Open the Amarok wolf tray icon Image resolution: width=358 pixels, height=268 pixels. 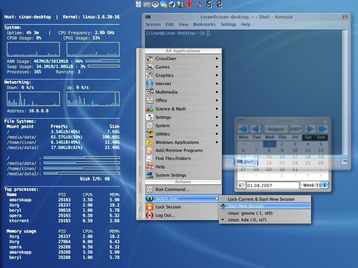[x=172, y=4]
